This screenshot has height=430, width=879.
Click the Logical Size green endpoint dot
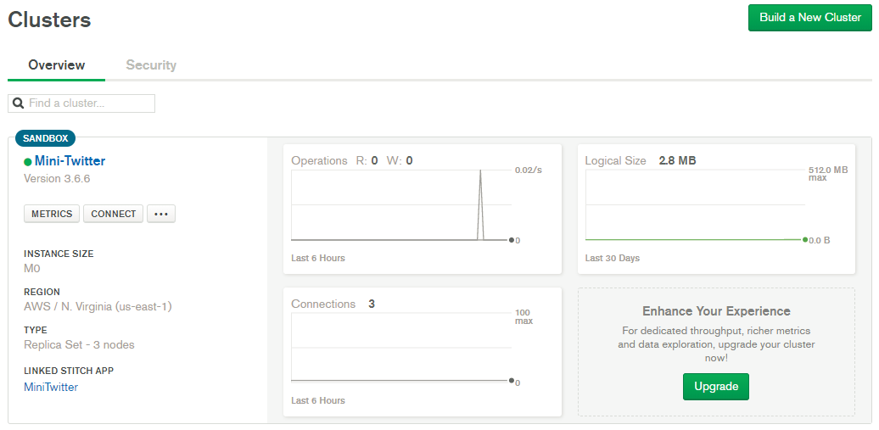[x=805, y=240]
